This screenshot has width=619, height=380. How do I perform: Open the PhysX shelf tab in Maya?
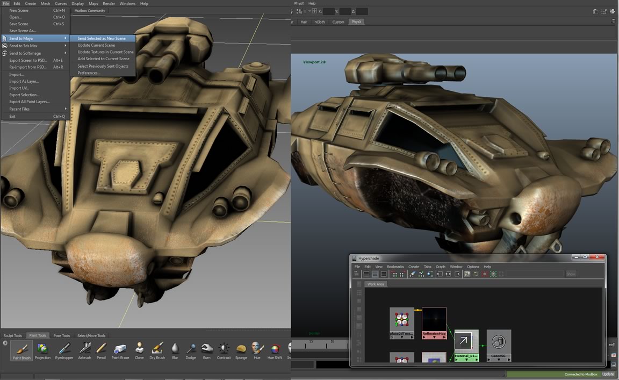[x=356, y=22]
